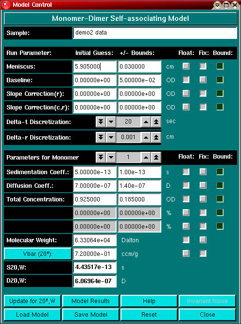Toggle Bound checkbox for Sedimentation Coeff.

point(220,172)
